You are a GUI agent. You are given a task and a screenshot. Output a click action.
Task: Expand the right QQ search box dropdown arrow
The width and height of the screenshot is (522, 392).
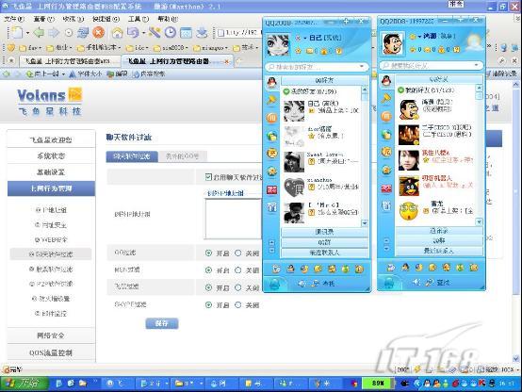tap(477, 65)
